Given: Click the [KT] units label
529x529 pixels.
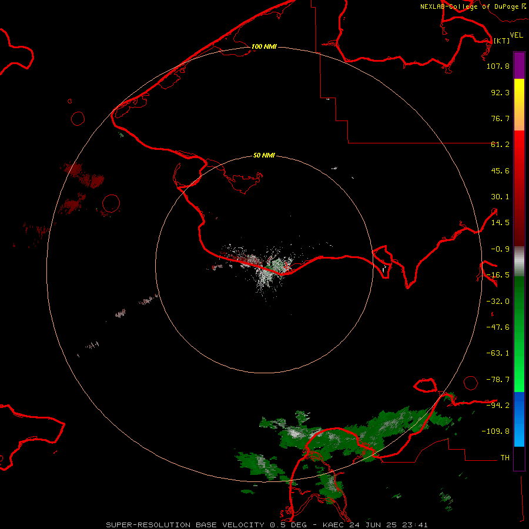Looking at the screenshot, I should (x=501, y=41).
